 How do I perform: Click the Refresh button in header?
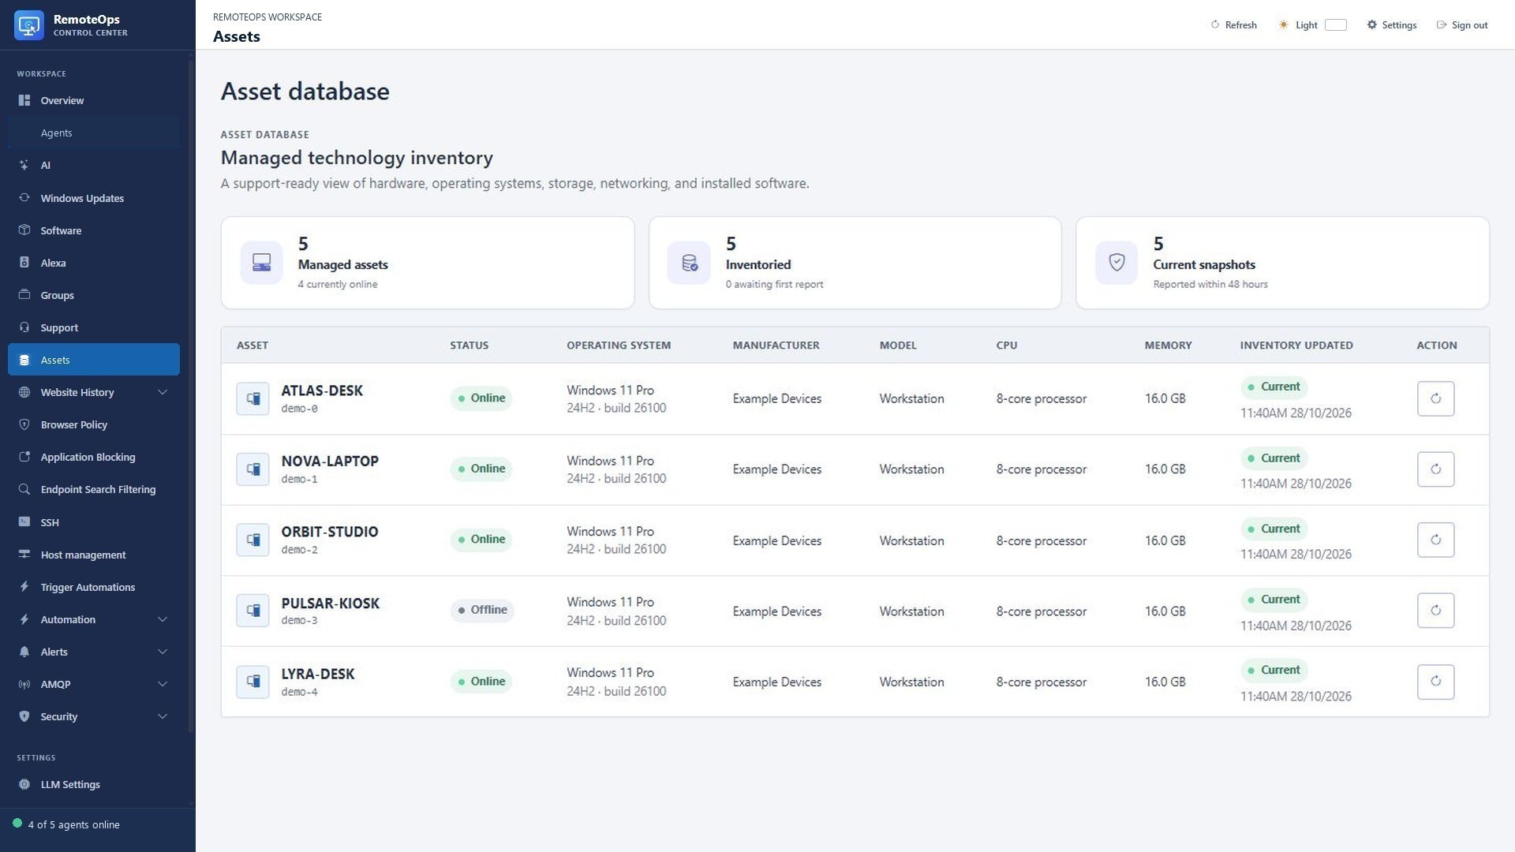coord(1233,25)
